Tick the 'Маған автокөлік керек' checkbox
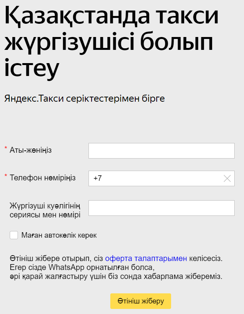 click(x=14, y=235)
